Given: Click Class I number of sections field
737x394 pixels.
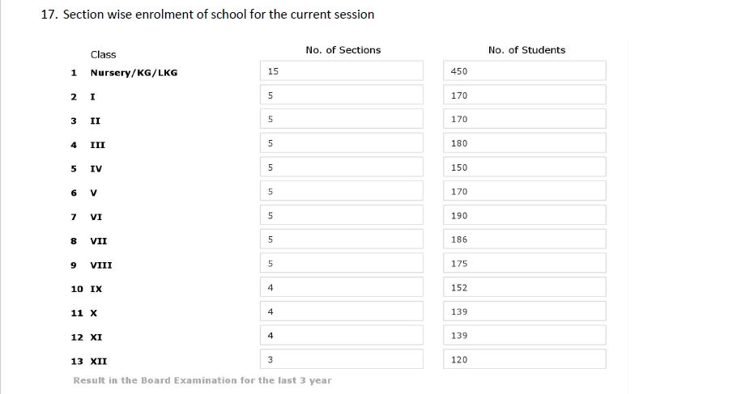Looking at the screenshot, I should click(x=342, y=95).
